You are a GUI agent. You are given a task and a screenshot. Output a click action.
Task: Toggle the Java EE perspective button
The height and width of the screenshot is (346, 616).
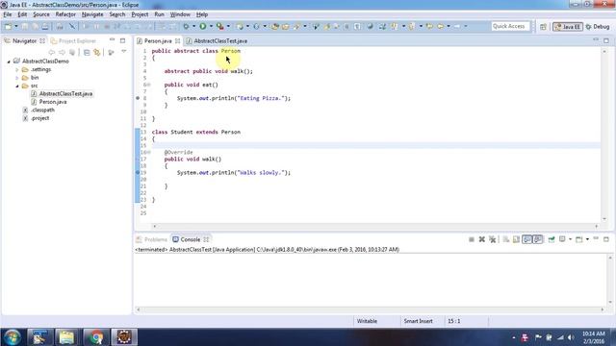(x=568, y=27)
